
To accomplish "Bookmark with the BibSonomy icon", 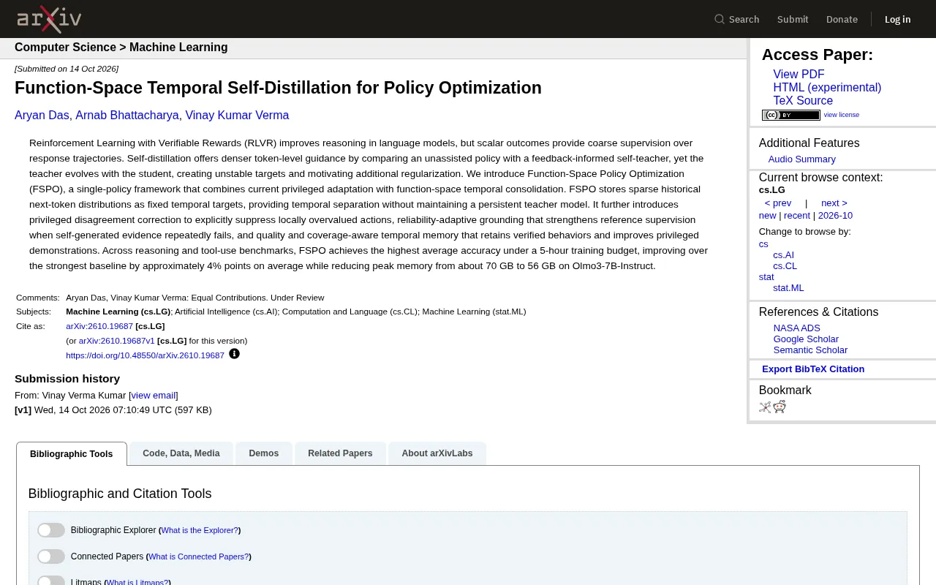I will click(765, 407).
